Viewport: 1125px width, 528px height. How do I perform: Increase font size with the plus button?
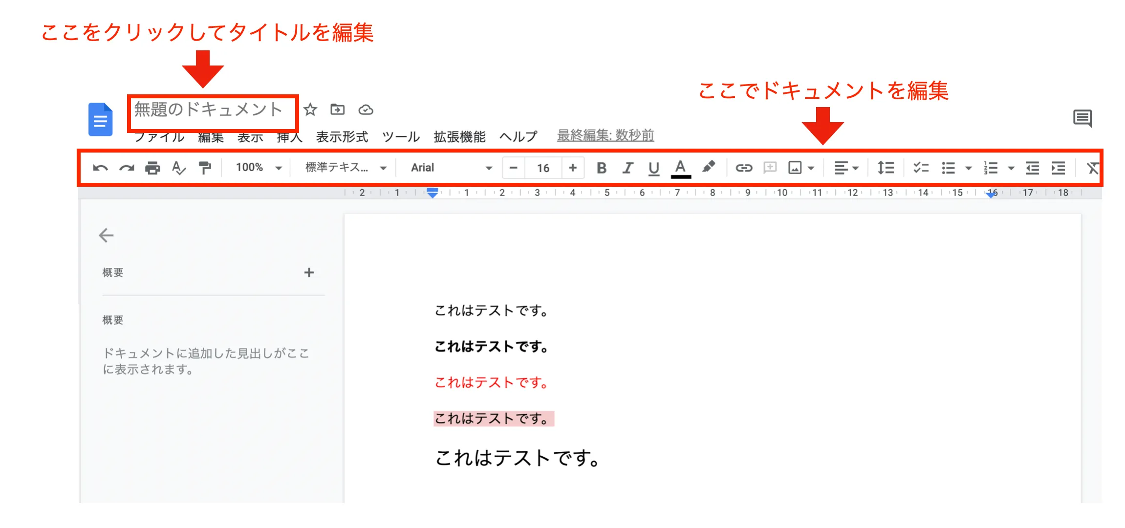click(573, 168)
